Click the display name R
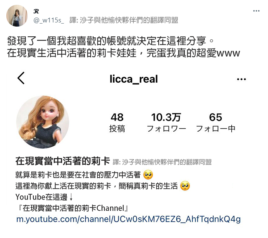Screen dimensions: 268x238 pyautogui.click(x=36, y=11)
